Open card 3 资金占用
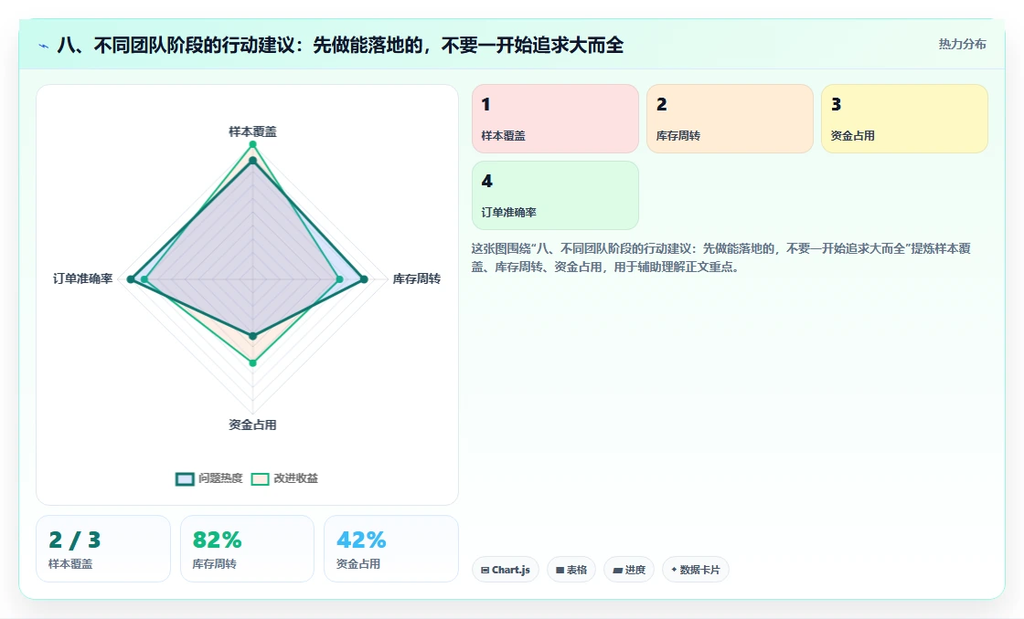The image size is (1024, 619). point(904,119)
